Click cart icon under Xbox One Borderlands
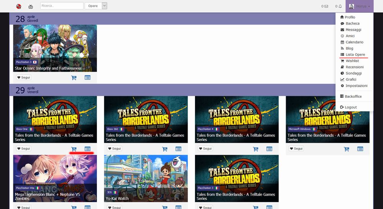 pyautogui.click(x=74, y=149)
